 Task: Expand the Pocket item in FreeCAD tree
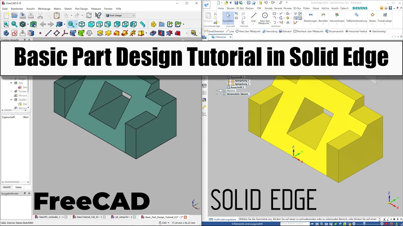11,91
